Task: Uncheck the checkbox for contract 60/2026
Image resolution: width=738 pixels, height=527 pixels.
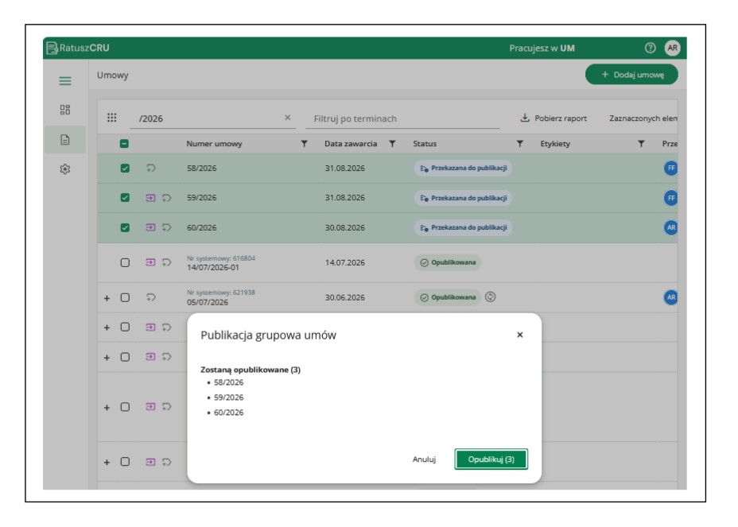Action: click(125, 228)
